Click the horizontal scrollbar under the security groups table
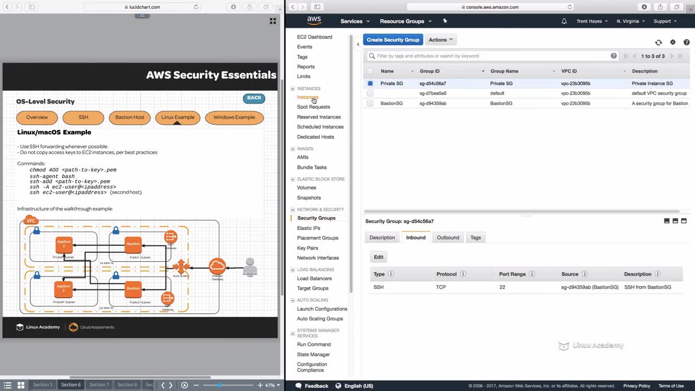Viewport: 695px width, 391px height. tap(521, 211)
